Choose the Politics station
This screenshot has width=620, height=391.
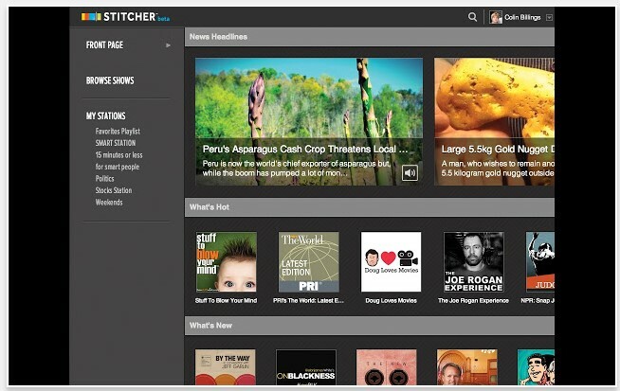(x=104, y=179)
